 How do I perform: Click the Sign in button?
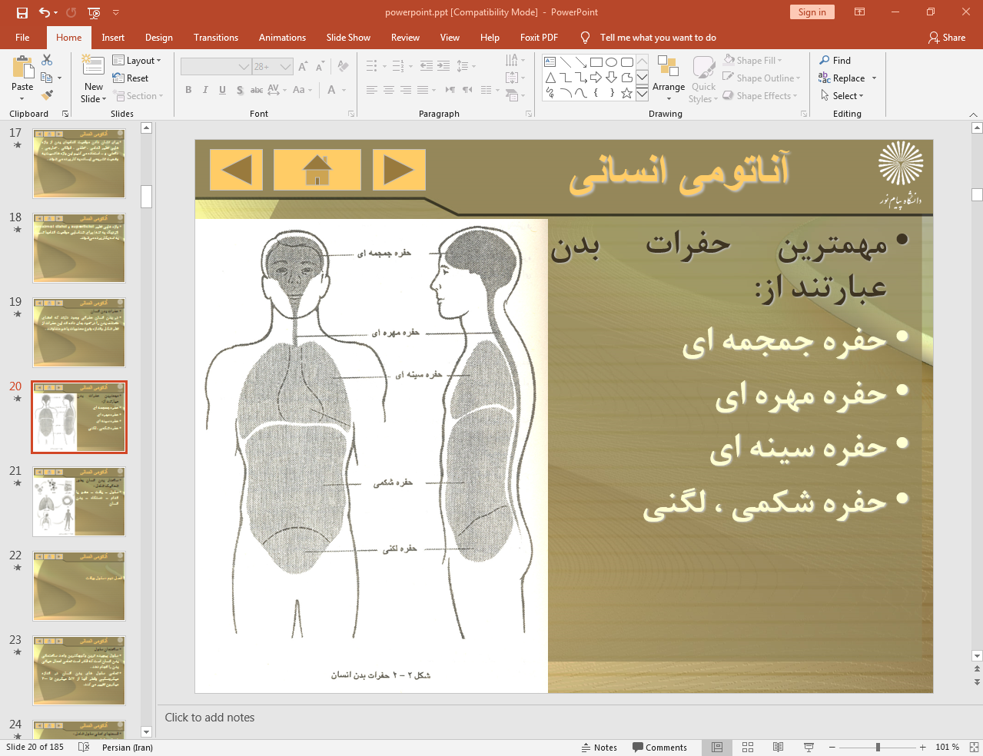point(812,12)
